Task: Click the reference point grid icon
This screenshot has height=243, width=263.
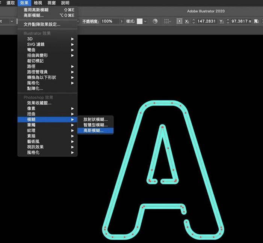Action: [x=179, y=21]
